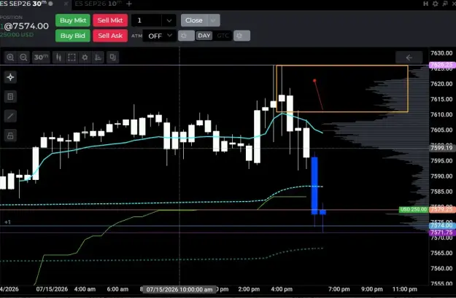
Task: Click the back arrow scroll-to-latest button
Action: 409,58
